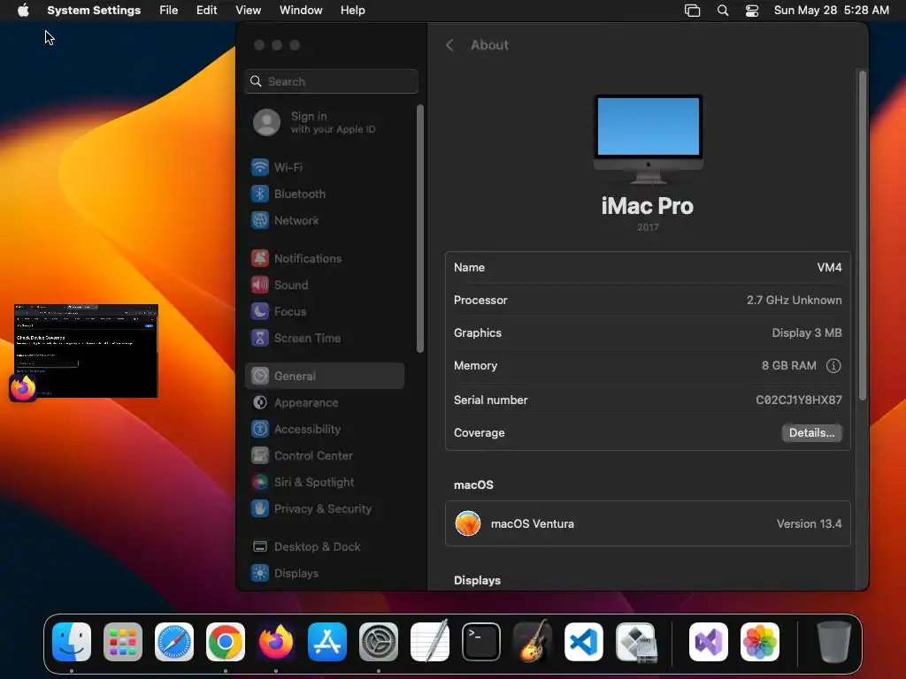Open the File menu
This screenshot has height=679, width=906.
[x=169, y=11]
